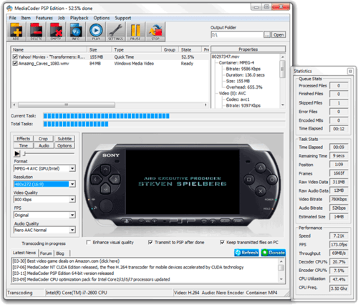Click the Options button beside Audio
Screen dimensions: 358x305
(64, 145)
